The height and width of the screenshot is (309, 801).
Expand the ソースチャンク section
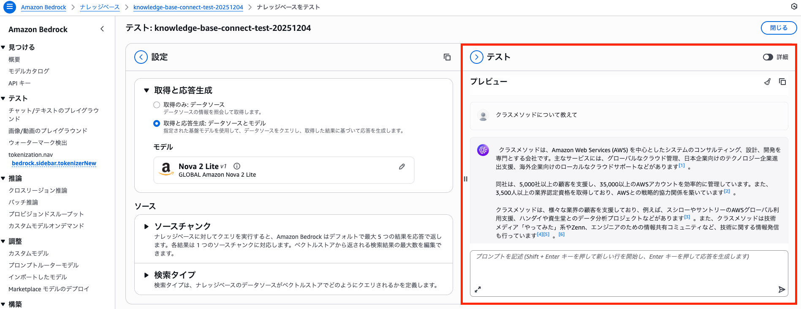[147, 227]
